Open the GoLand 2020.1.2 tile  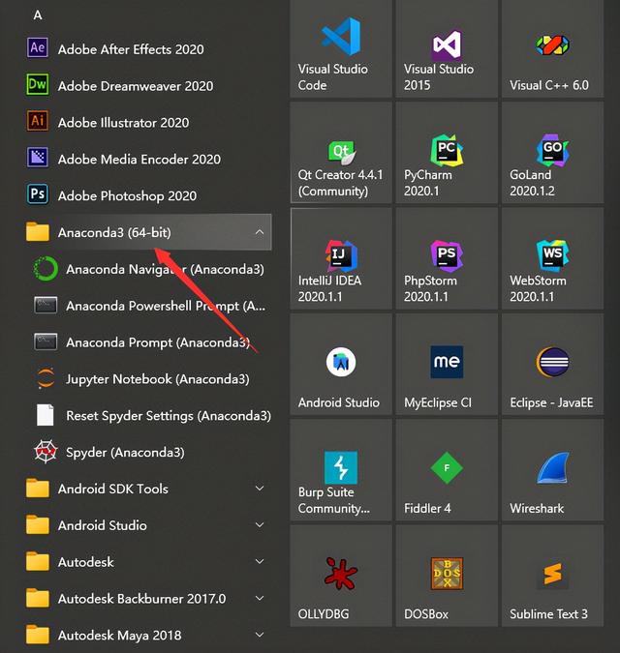click(x=552, y=154)
